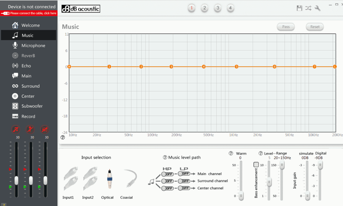Image resolution: width=343 pixels, height=206 pixels.
Task: Open the Main channel page
Action: click(28, 76)
